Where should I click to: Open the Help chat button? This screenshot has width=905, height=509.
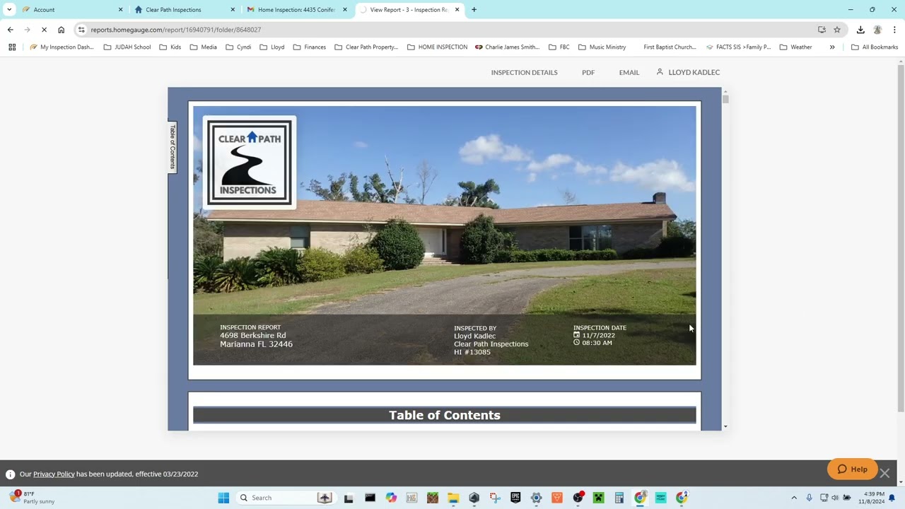click(x=852, y=469)
